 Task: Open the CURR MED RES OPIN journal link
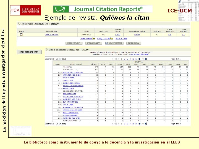click(x=71, y=118)
